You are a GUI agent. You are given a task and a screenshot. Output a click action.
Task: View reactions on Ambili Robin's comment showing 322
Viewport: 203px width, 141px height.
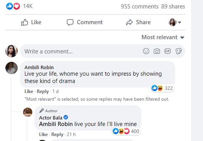(x=163, y=88)
